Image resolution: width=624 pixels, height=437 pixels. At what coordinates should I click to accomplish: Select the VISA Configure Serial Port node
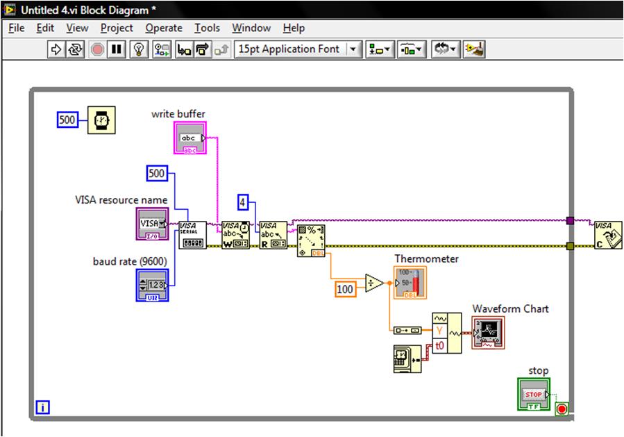click(192, 235)
